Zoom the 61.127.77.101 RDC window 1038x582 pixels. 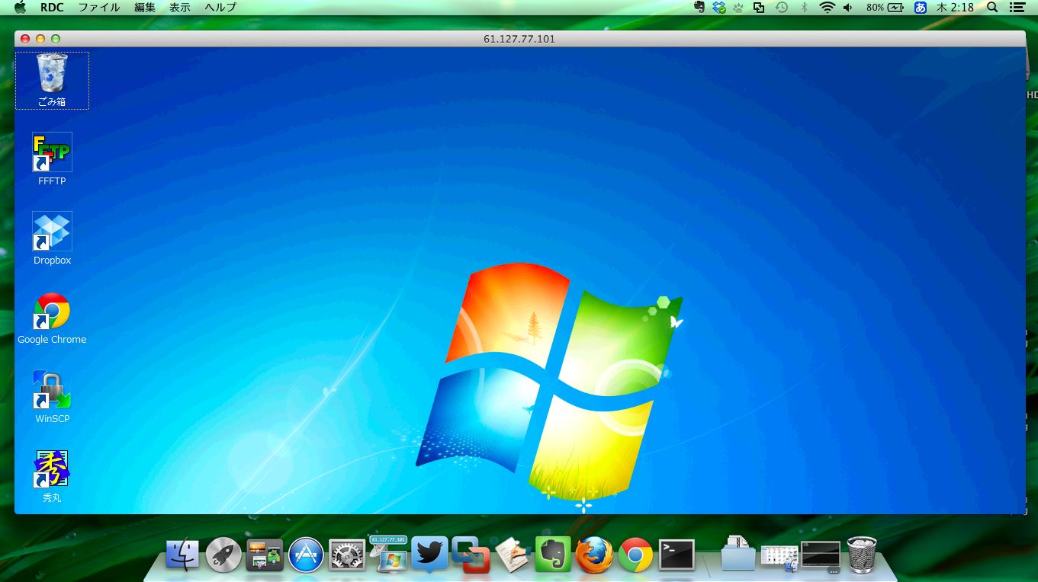56,39
